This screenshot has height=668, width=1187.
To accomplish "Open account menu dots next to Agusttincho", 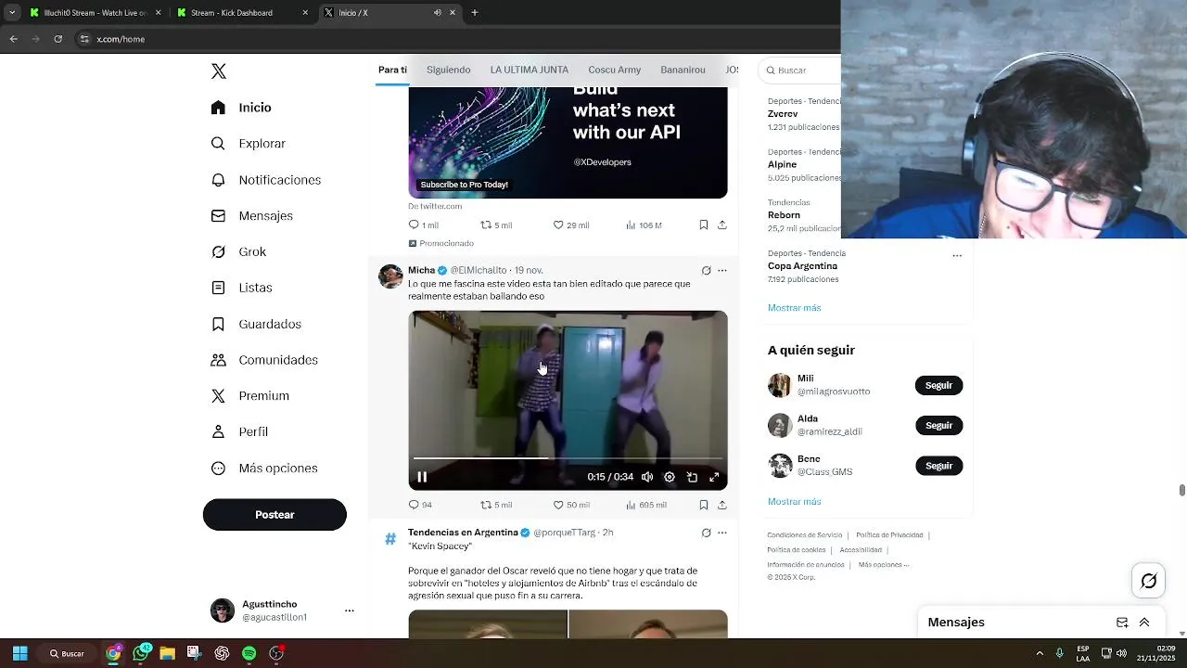I will pos(350,610).
